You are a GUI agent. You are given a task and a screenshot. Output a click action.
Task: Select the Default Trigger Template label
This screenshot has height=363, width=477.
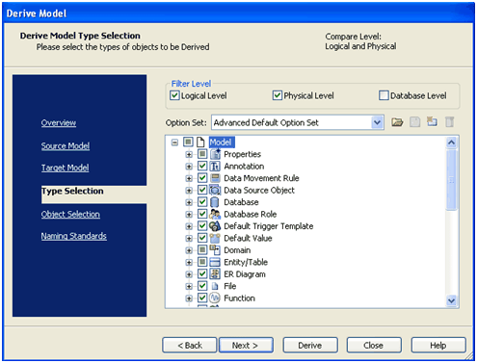(269, 226)
